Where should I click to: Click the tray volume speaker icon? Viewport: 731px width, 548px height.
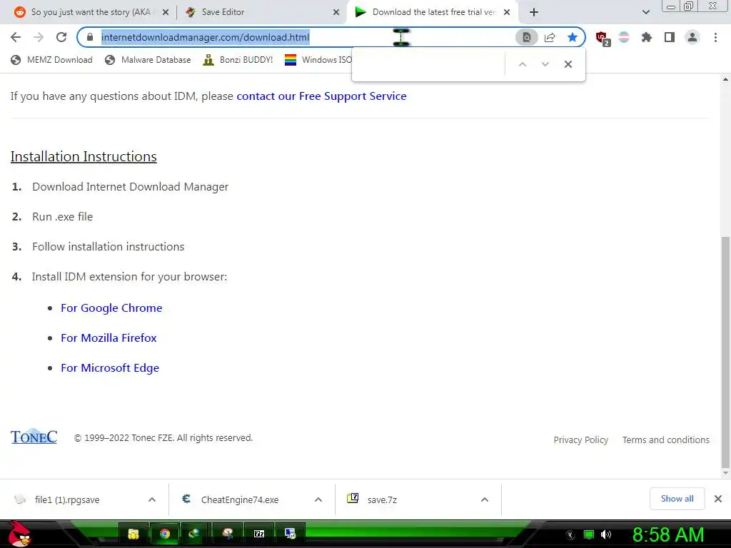pos(605,534)
